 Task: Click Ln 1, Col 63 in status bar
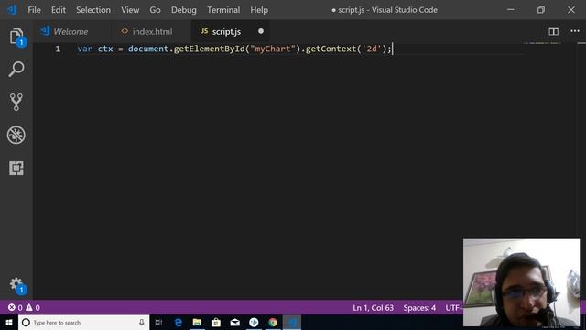coord(373,308)
